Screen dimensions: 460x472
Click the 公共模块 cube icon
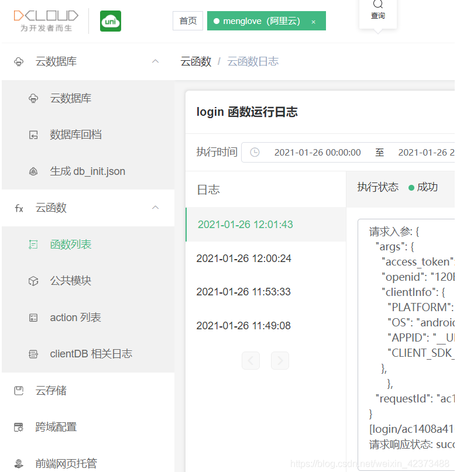(33, 281)
